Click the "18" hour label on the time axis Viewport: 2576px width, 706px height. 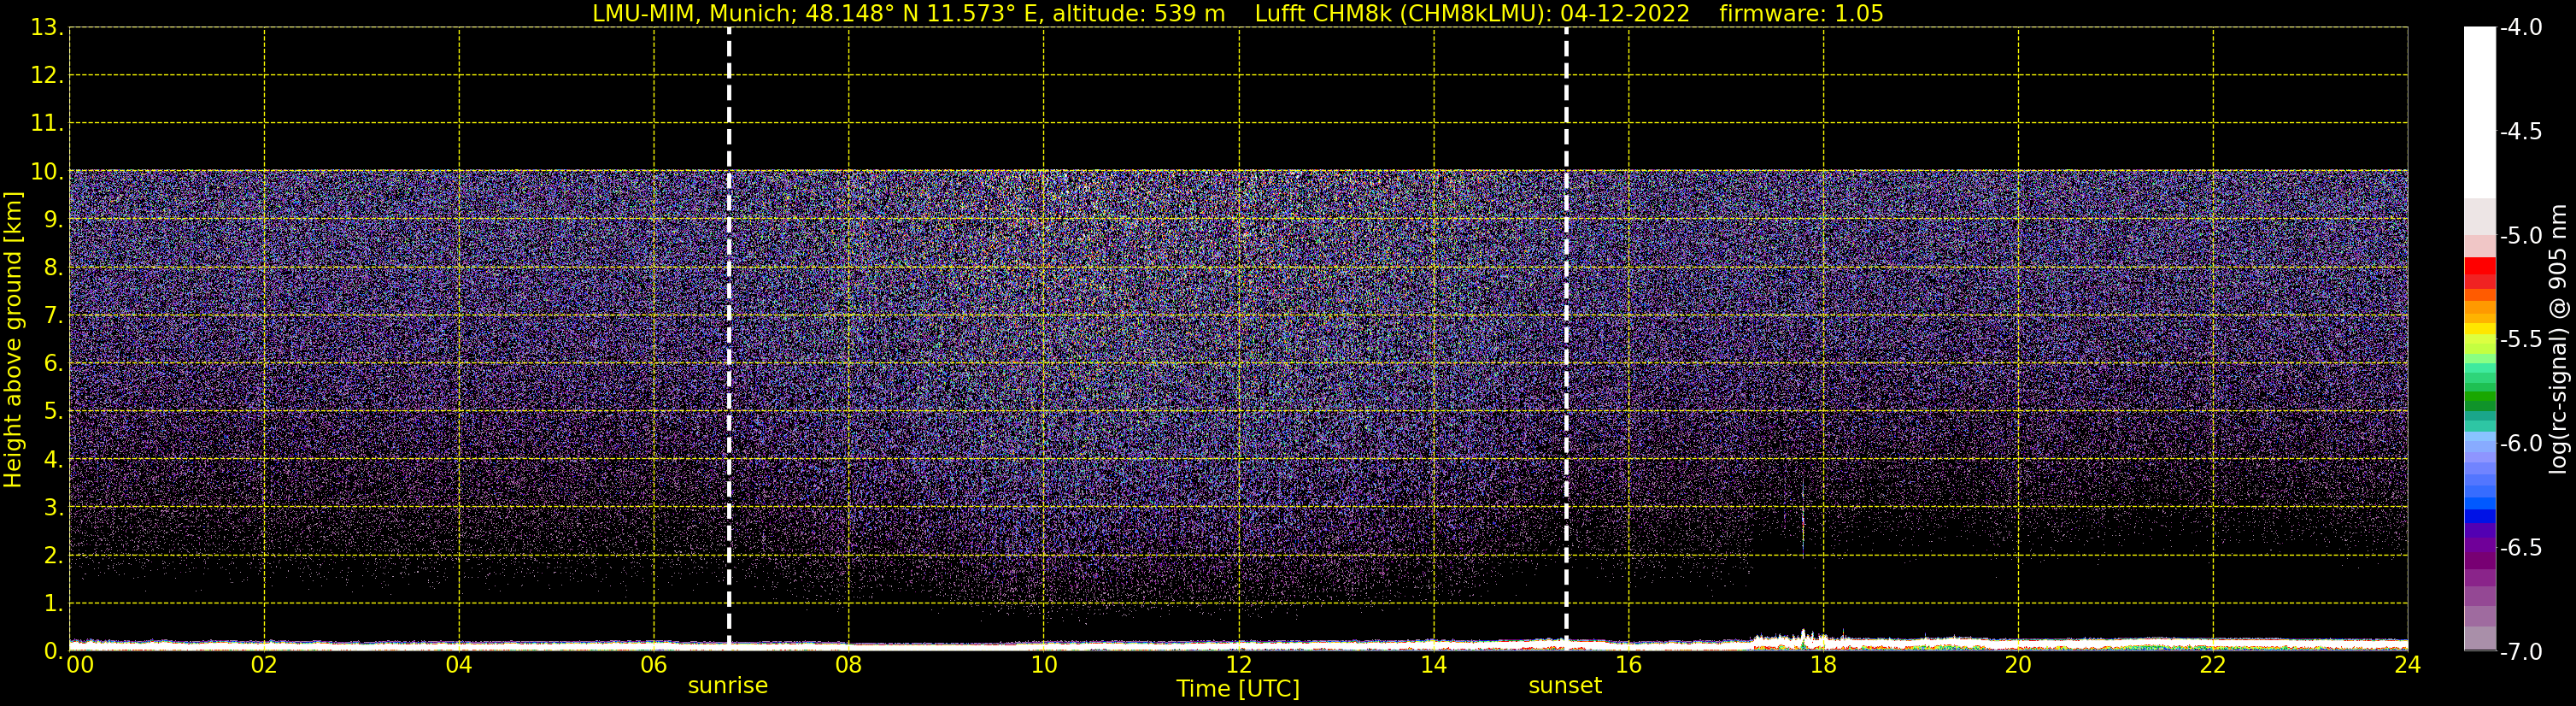pos(1824,665)
